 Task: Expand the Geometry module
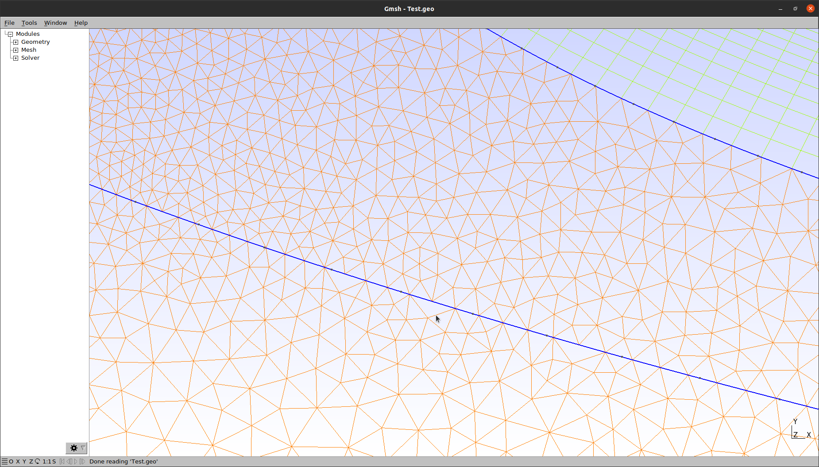tap(15, 42)
